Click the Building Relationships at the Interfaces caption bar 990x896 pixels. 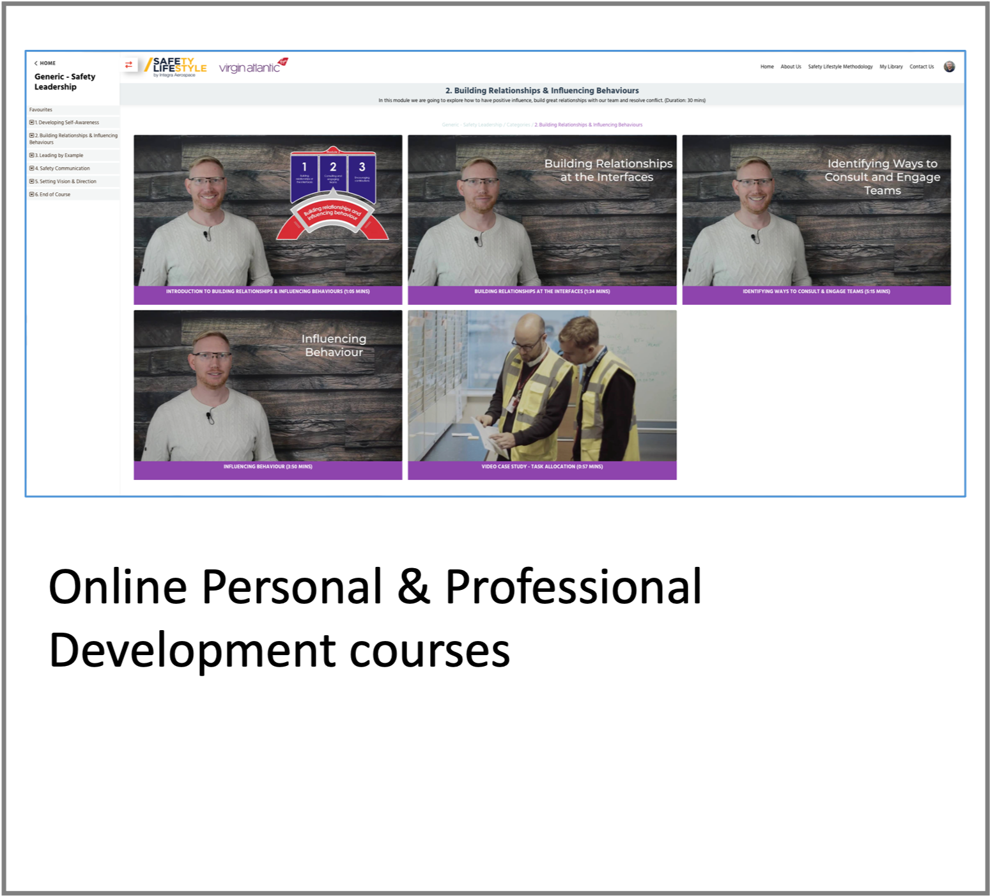(x=542, y=295)
